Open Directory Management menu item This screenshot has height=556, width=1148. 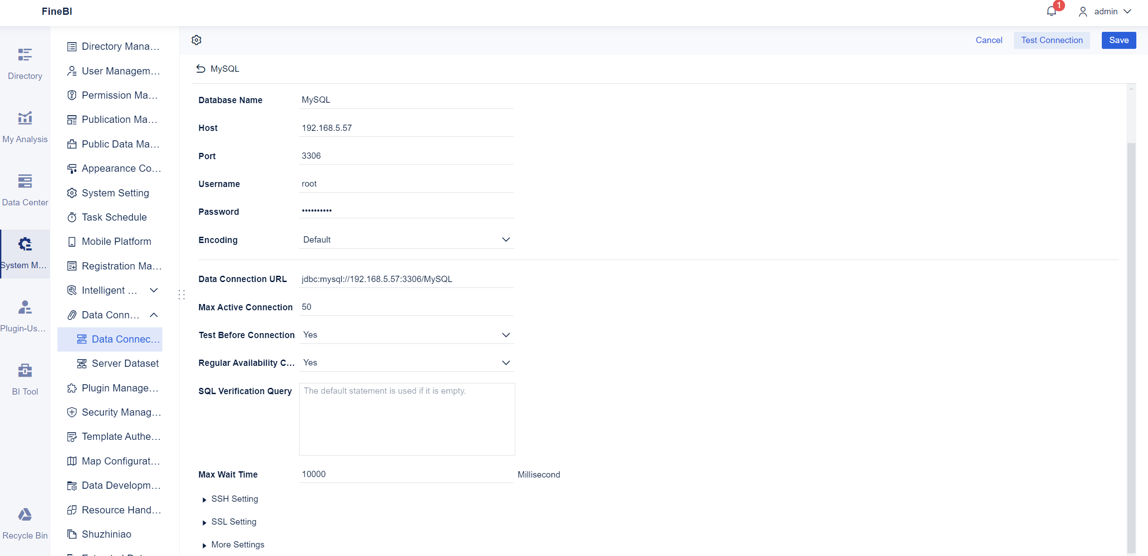click(114, 46)
